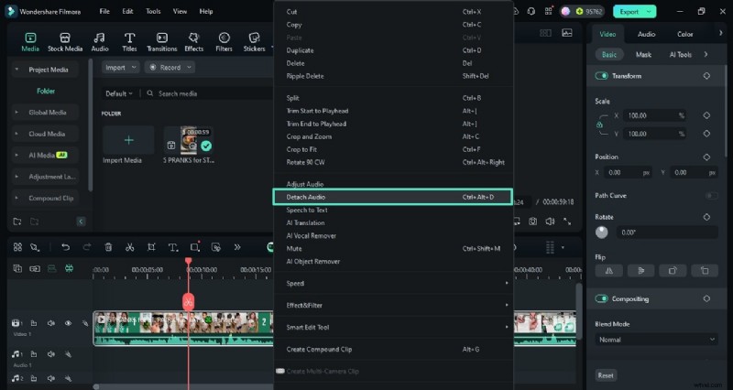This screenshot has height=390, width=733.
Task: Show more timeline tools with double chevron
Action: pos(237,247)
